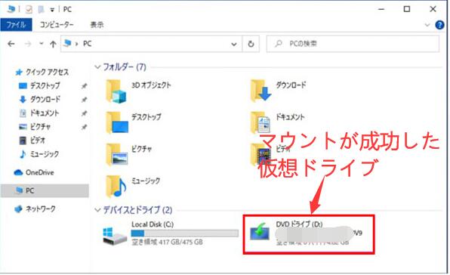The height and width of the screenshot is (275, 450).
Task: Go forward with the right arrow button
Action: [x=28, y=44]
